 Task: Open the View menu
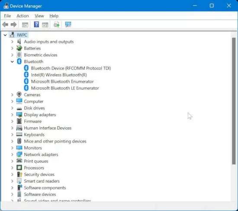coord(39,16)
